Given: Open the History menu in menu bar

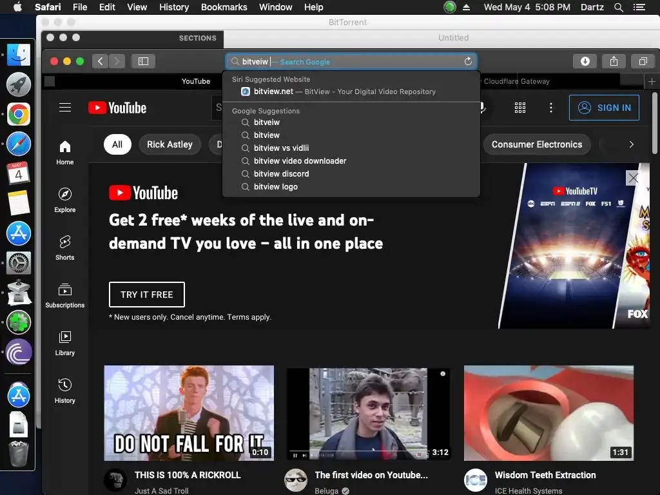Looking at the screenshot, I should click(174, 7).
